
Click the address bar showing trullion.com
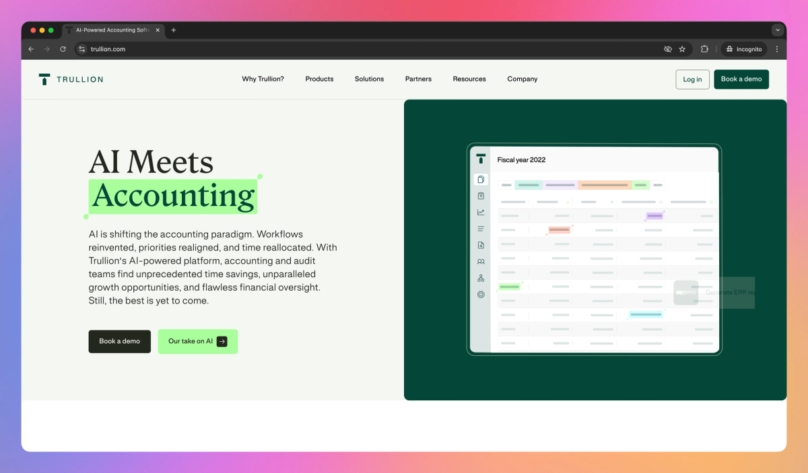tap(370, 49)
